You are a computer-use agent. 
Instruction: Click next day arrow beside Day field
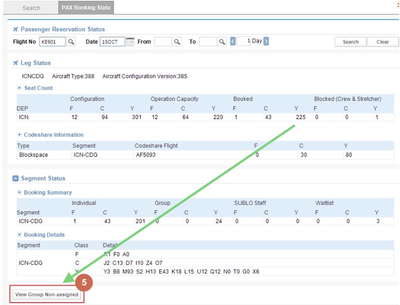266,41
